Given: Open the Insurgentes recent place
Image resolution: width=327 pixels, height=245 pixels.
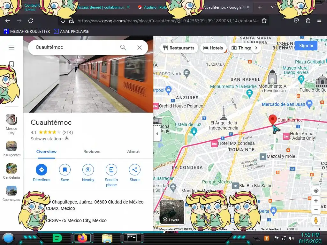Looking at the screenshot, I should click(11, 149).
